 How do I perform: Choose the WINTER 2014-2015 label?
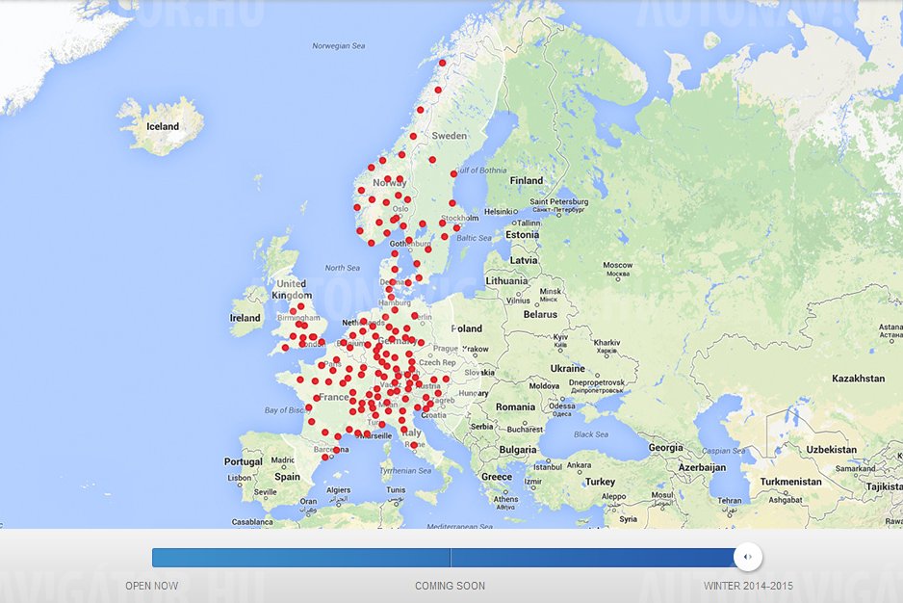coord(748,586)
